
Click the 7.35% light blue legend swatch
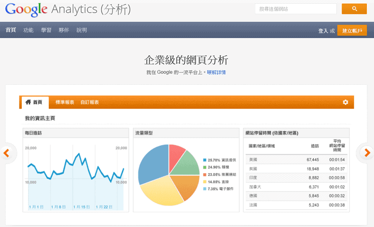(x=205, y=189)
